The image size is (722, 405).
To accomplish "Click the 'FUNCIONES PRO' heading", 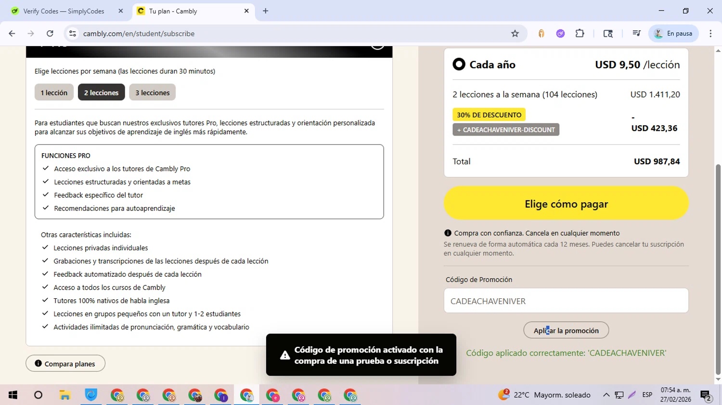I will (66, 156).
